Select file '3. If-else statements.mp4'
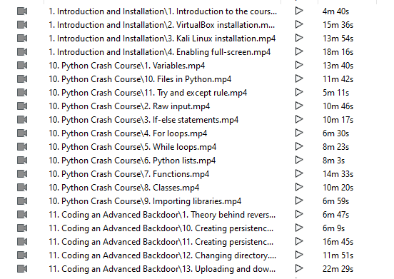The width and height of the screenshot is (394, 279). [x=143, y=120]
